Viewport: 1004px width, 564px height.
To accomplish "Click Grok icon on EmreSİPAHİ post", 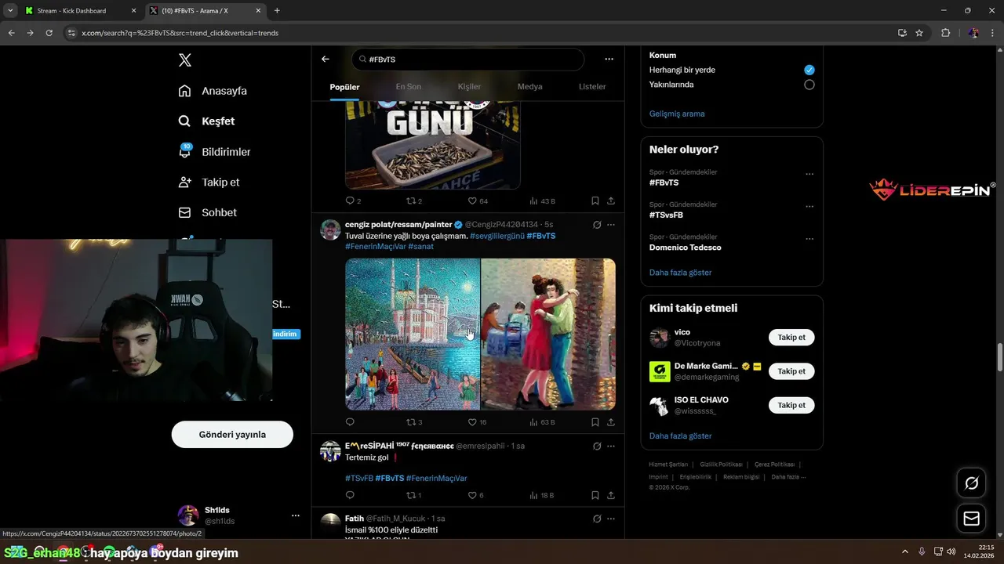I will [597, 446].
